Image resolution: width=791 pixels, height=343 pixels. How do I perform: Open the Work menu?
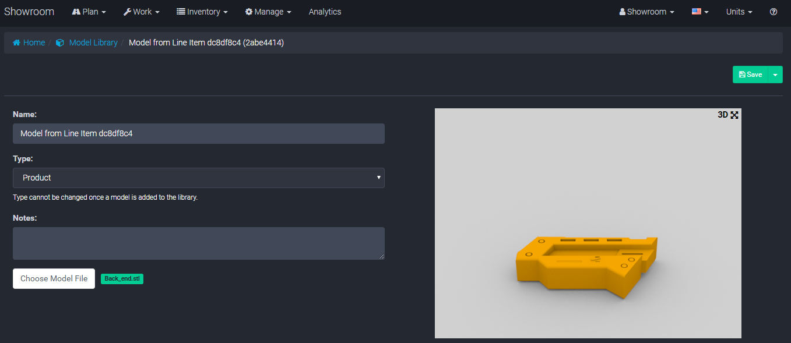tap(141, 12)
